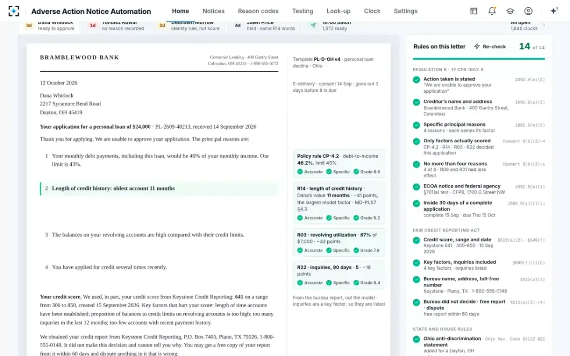Click citation 1002.9(b)(1)
Image resolution: width=570 pixels, height=356 pixels.
[x=530, y=187]
